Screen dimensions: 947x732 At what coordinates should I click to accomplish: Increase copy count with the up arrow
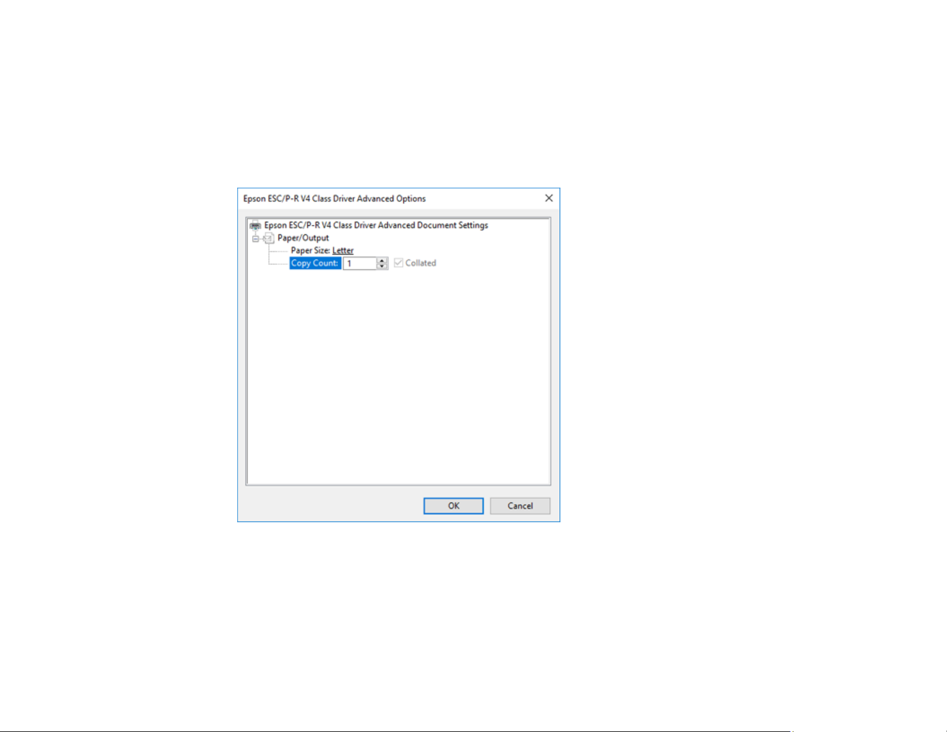[x=382, y=261]
